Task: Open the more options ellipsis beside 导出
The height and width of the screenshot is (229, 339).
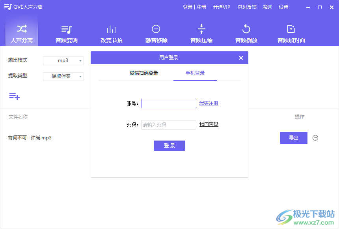Action: coord(315,137)
